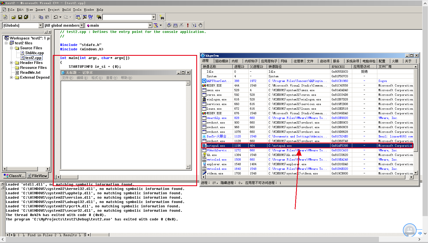Image resolution: width=428 pixels, height=243 pixels.
Task: Expand the External Dependencies folder
Action: coord(11,77)
